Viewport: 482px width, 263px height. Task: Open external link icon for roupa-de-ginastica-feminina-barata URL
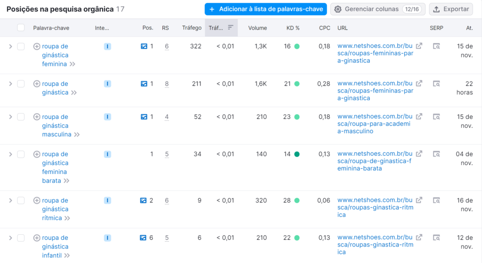click(419, 153)
